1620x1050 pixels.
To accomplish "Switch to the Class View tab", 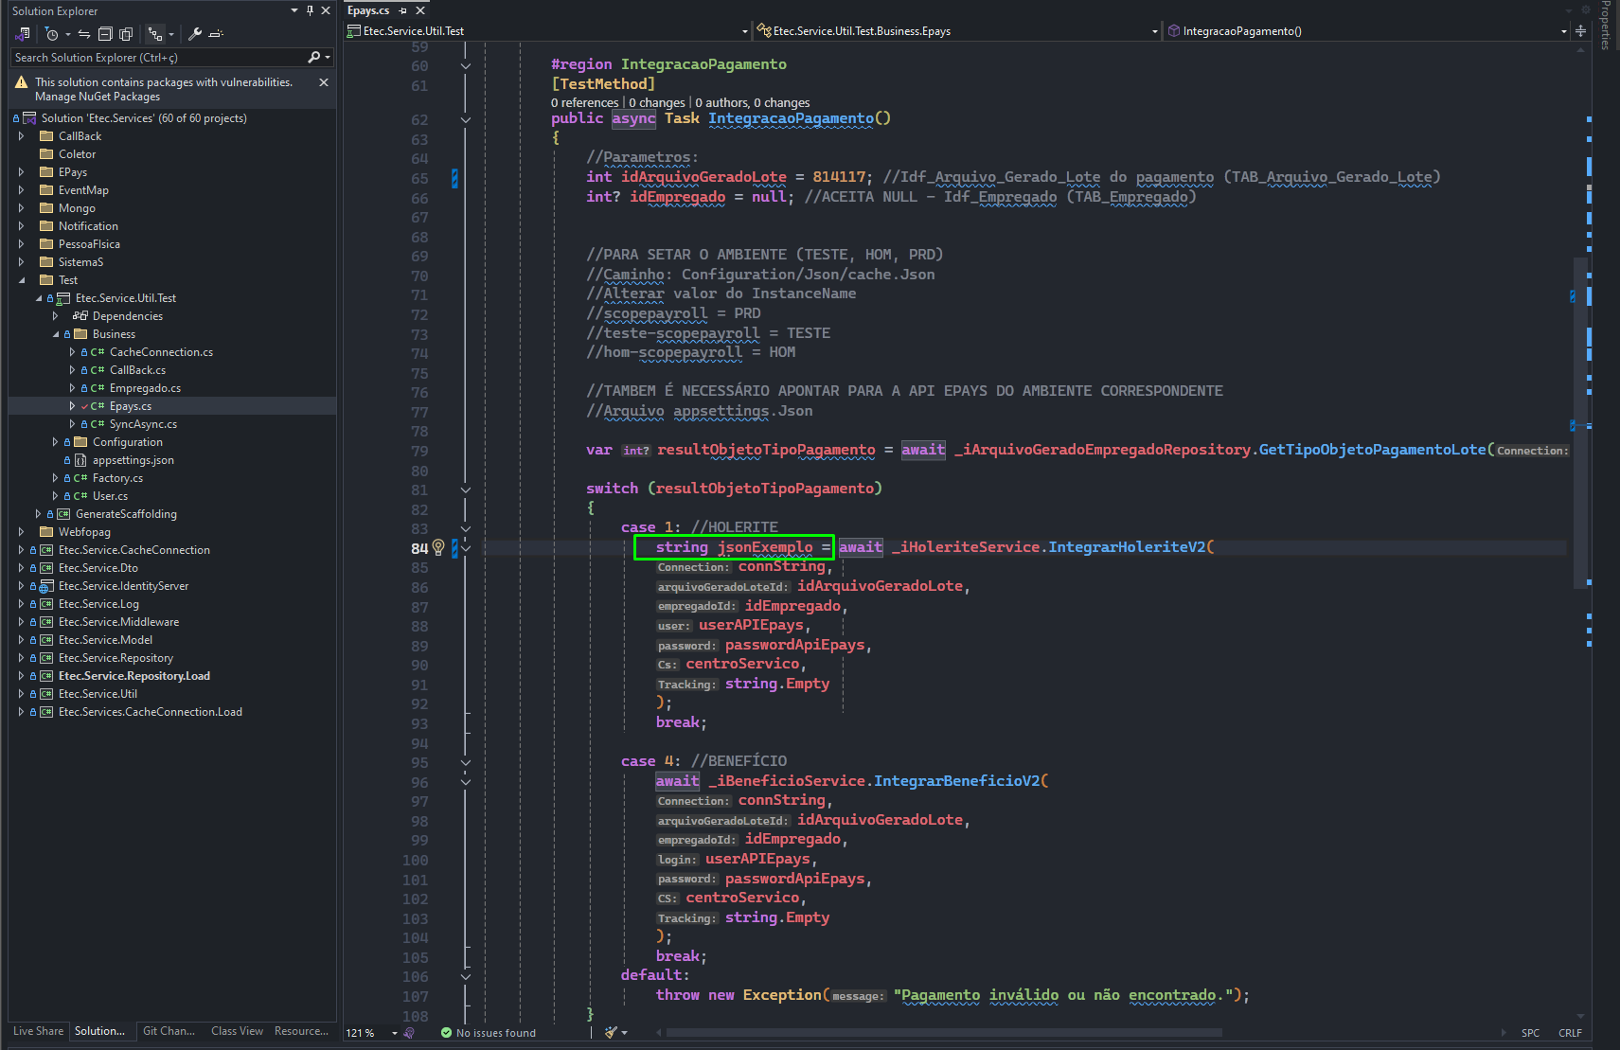I will (x=237, y=1031).
